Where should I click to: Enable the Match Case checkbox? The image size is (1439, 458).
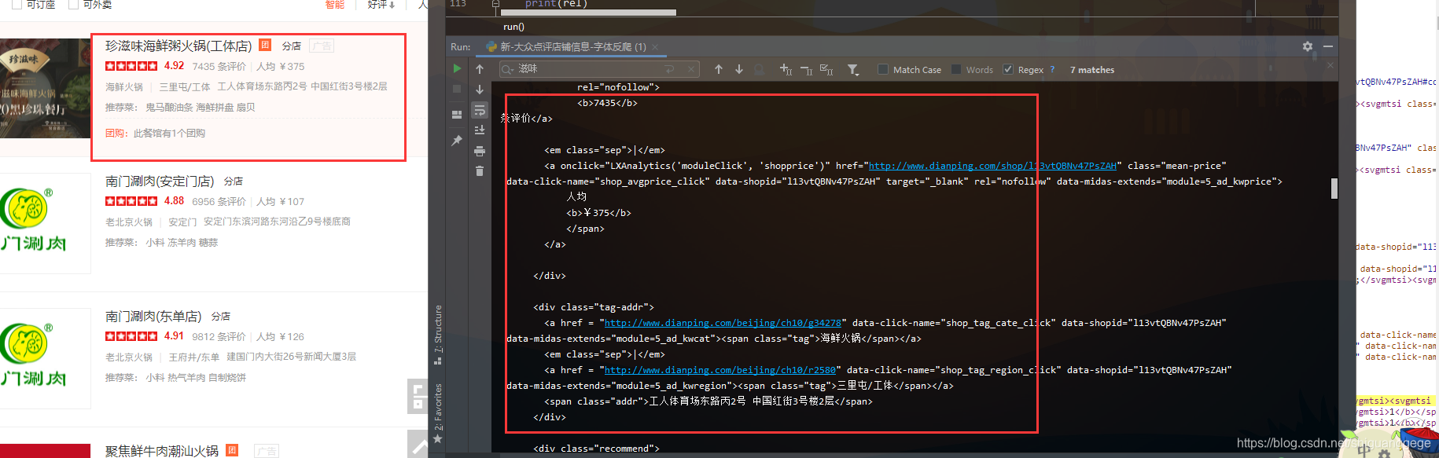882,69
